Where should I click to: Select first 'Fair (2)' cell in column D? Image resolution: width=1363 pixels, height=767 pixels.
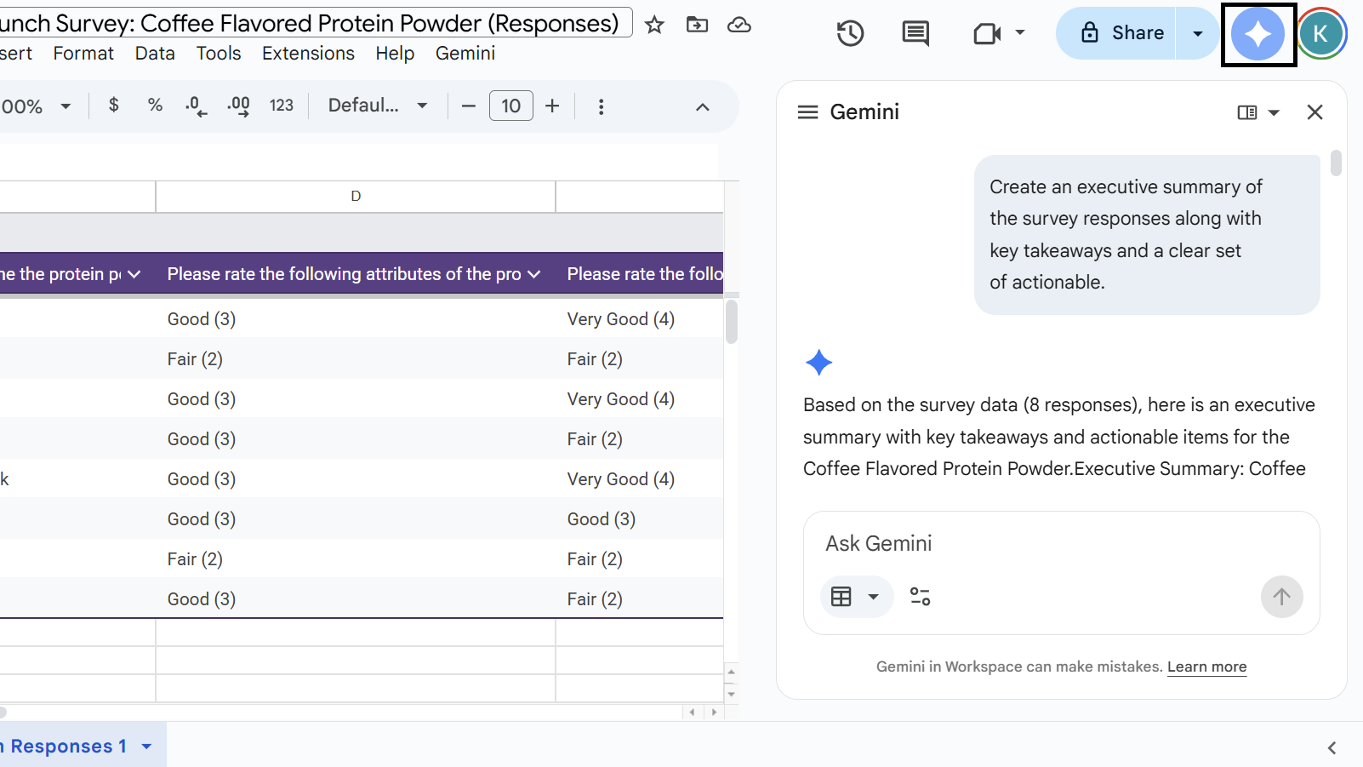pos(356,359)
